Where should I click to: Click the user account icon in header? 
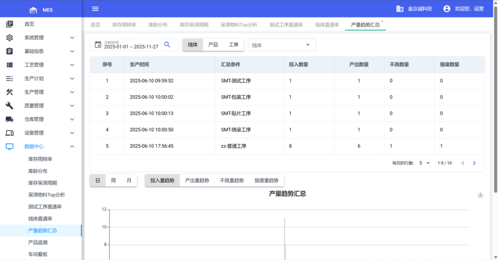[447, 9]
